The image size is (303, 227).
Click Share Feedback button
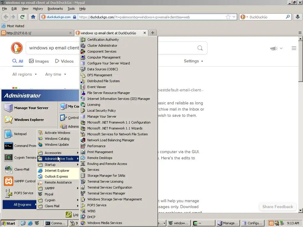point(278,207)
